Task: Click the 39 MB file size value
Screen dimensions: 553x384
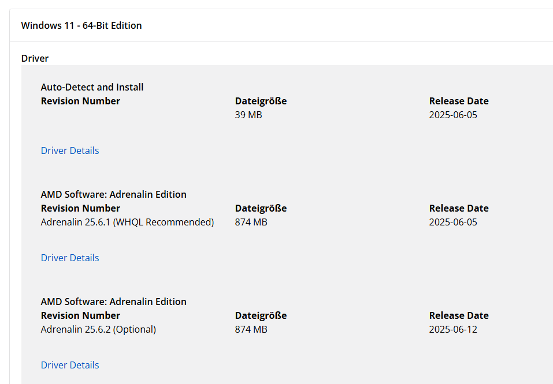Action: tap(248, 115)
